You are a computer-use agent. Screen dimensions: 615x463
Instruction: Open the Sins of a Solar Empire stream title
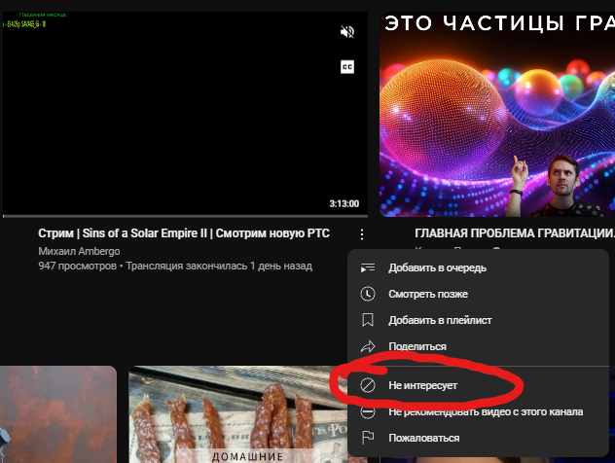click(x=184, y=233)
